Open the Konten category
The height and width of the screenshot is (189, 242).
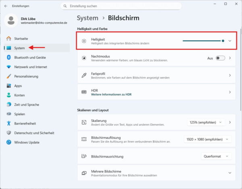click(x=37, y=95)
